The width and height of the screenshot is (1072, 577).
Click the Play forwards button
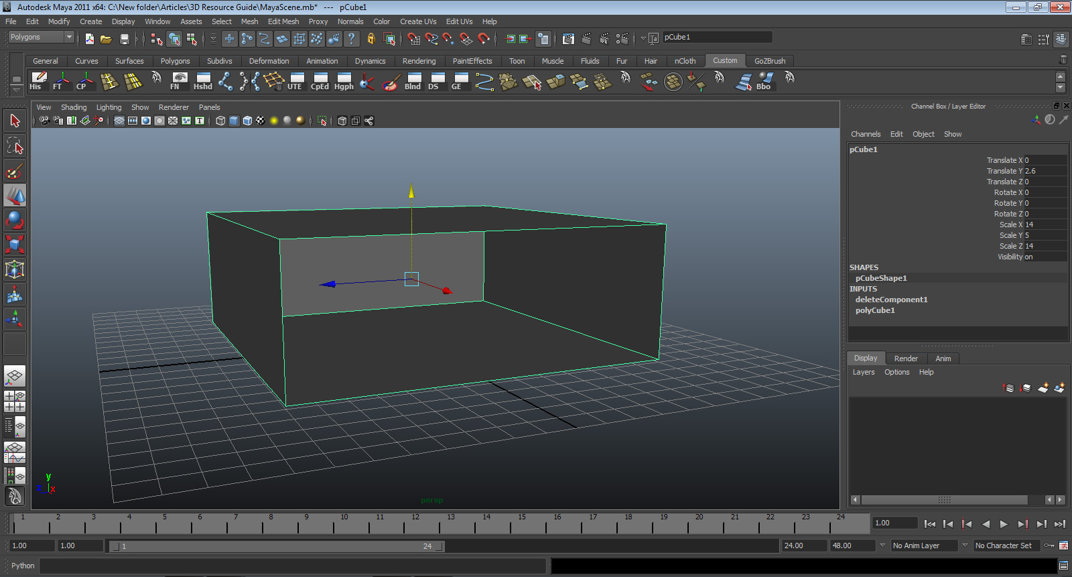tap(1004, 524)
